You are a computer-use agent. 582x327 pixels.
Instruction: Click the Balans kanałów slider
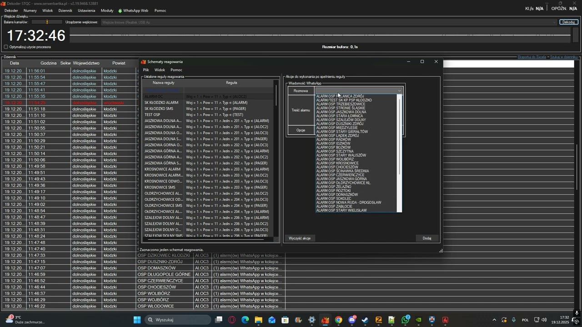pos(47,22)
